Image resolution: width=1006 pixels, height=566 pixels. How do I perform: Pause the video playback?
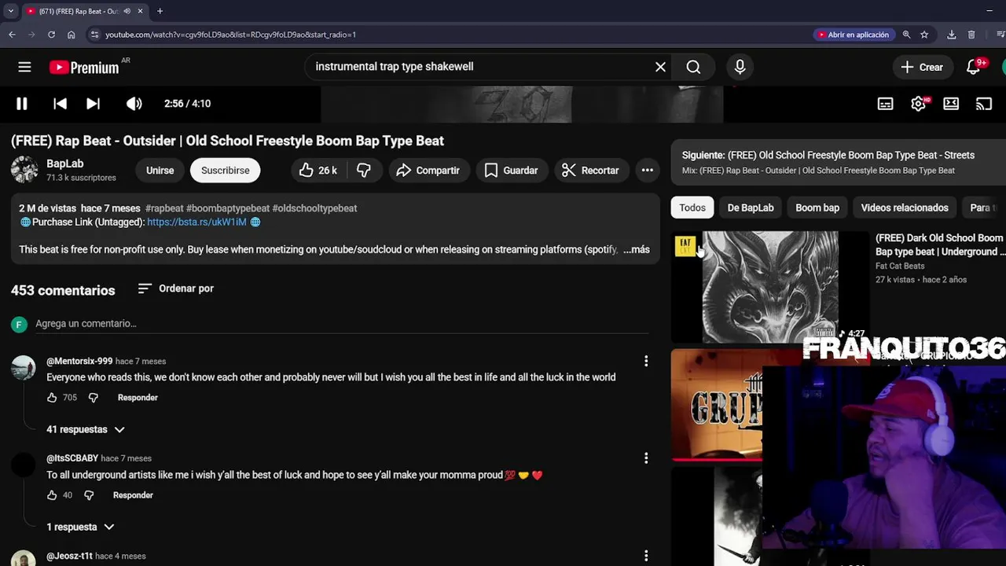point(22,103)
